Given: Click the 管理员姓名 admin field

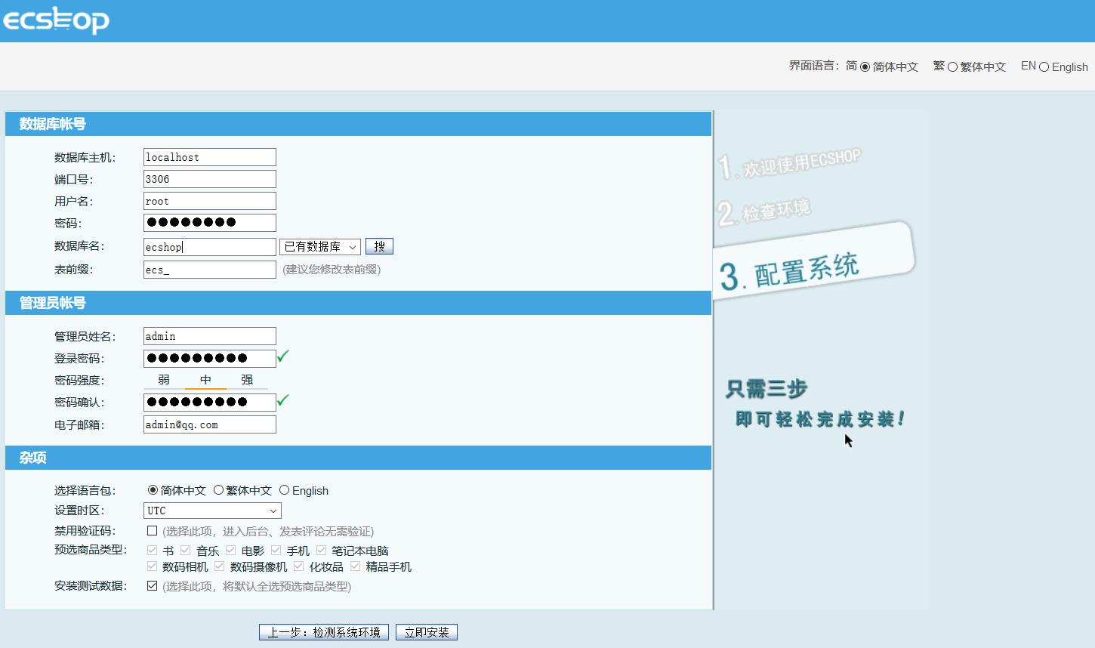Looking at the screenshot, I should pos(210,336).
